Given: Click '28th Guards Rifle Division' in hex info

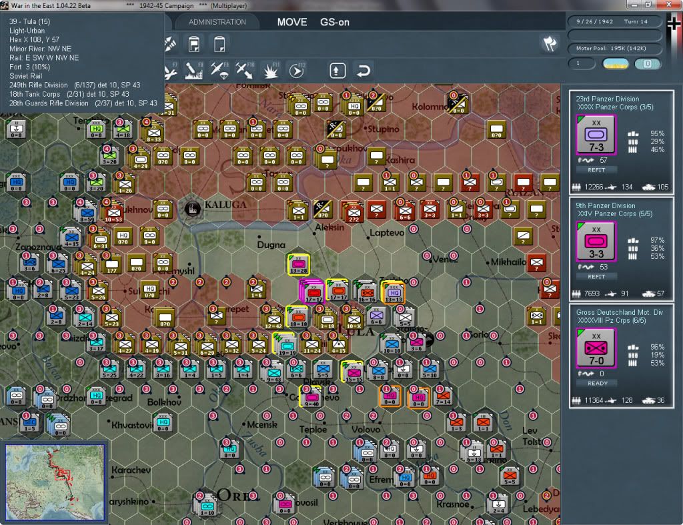Looking at the screenshot, I should pos(49,103).
